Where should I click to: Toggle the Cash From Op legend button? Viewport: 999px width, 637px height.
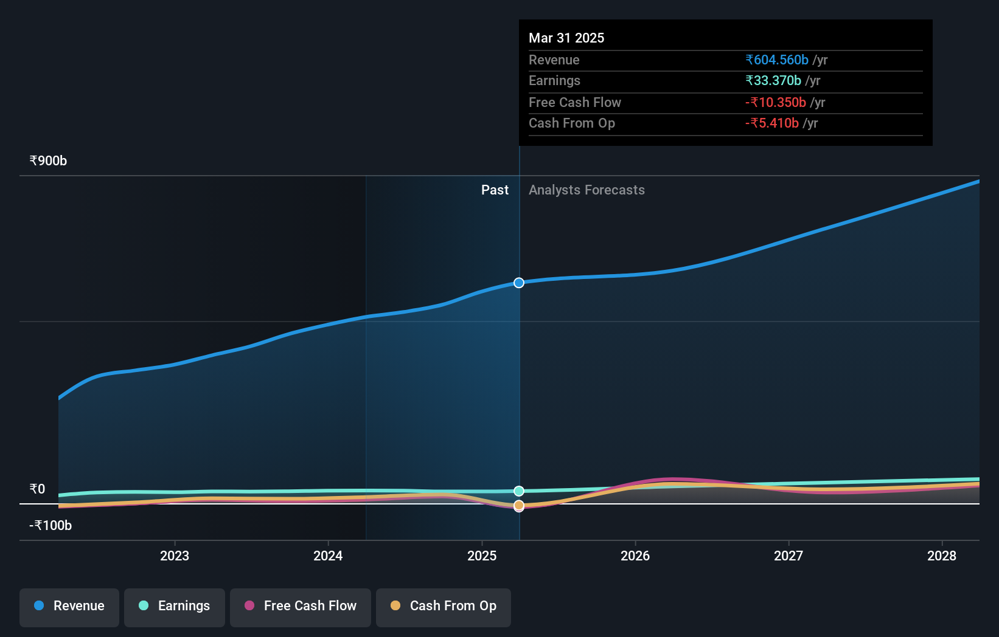(444, 607)
